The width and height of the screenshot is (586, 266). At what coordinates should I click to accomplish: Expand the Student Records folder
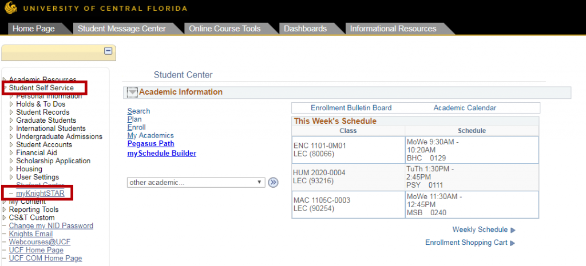click(x=11, y=112)
